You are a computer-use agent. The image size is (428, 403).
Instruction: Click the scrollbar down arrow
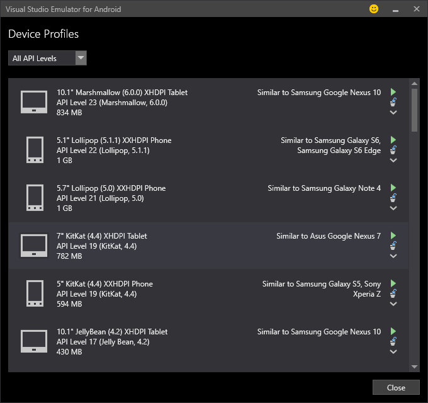[414, 366]
